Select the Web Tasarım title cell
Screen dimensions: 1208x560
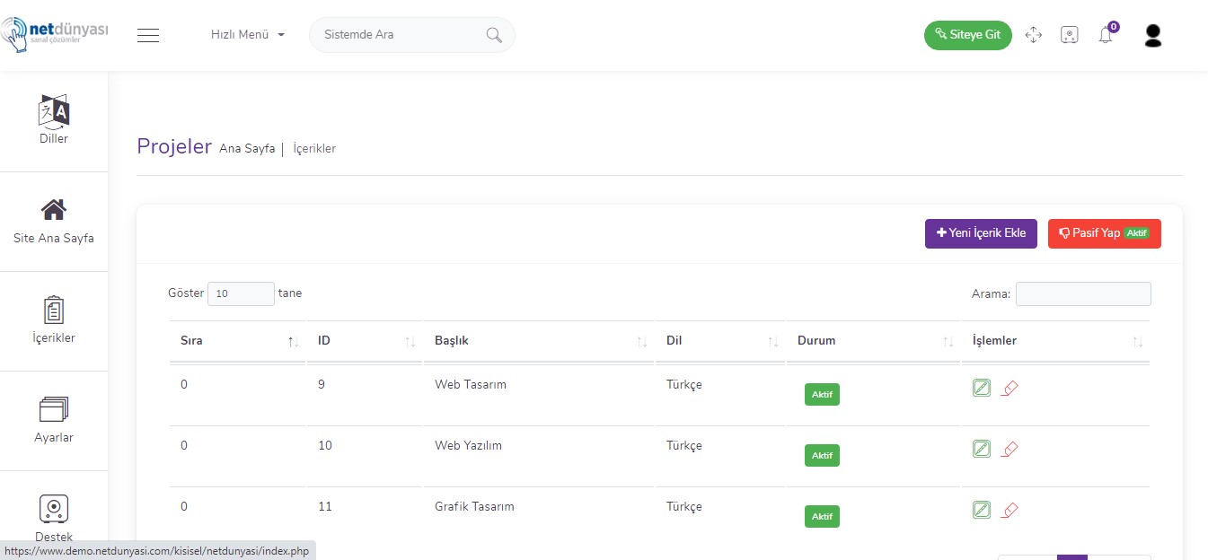[x=471, y=384]
